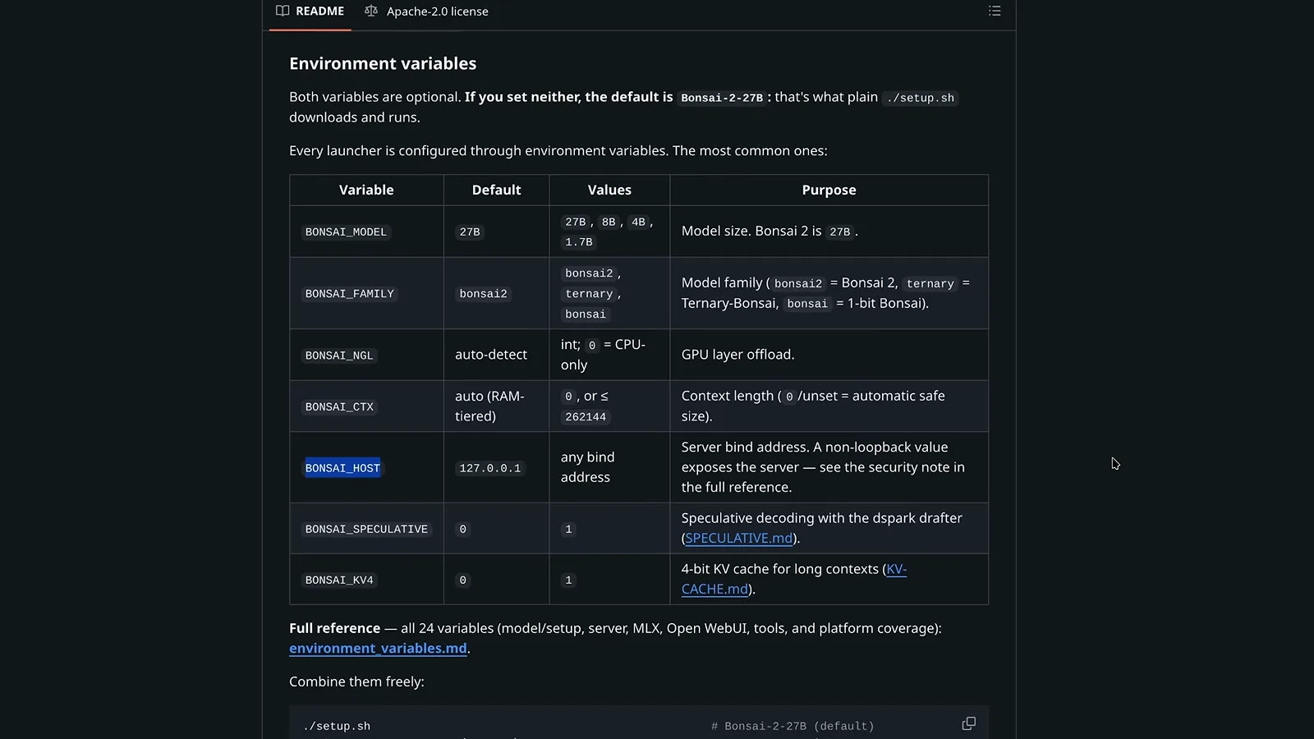
Task: Click the README book icon
Action: [283, 11]
